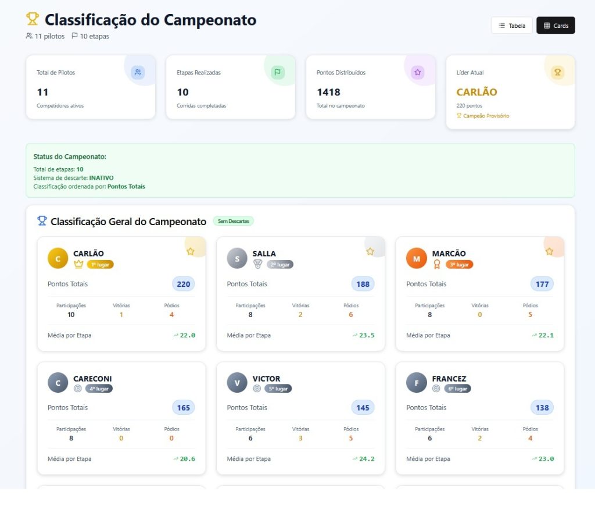Select the flag icon on Etapas Realizadas card
The width and height of the screenshot is (595, 505).
278,72
